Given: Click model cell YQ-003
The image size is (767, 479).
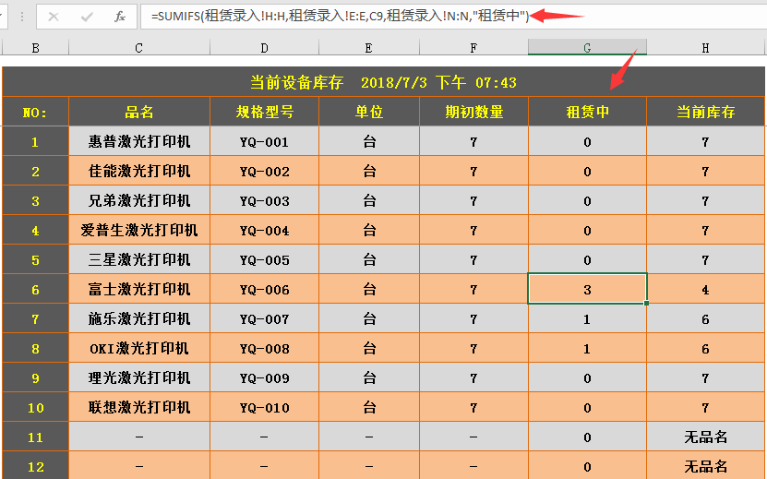Looking at the screenshot, I should [264, 200].
